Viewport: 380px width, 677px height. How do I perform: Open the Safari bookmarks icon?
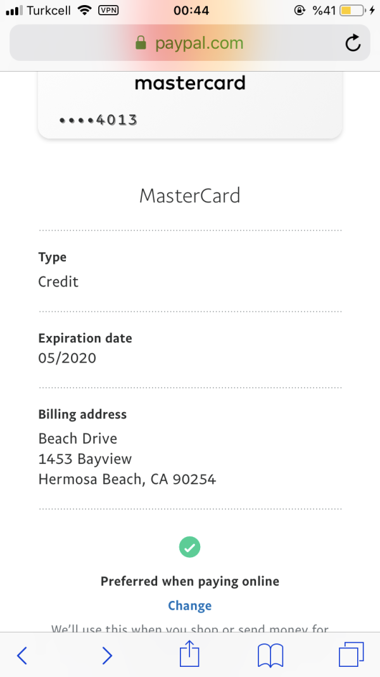[x=271, y=655]
